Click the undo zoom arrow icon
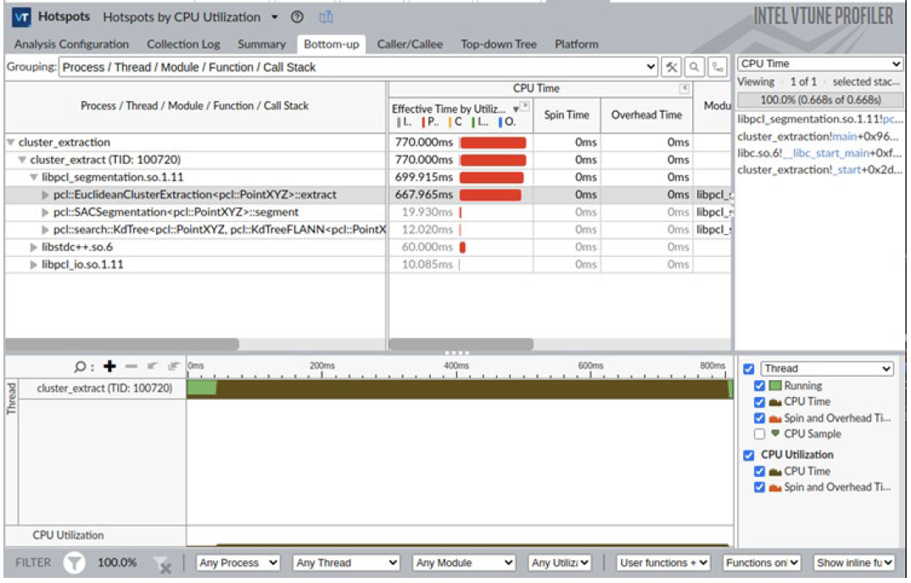 point(153,367)
